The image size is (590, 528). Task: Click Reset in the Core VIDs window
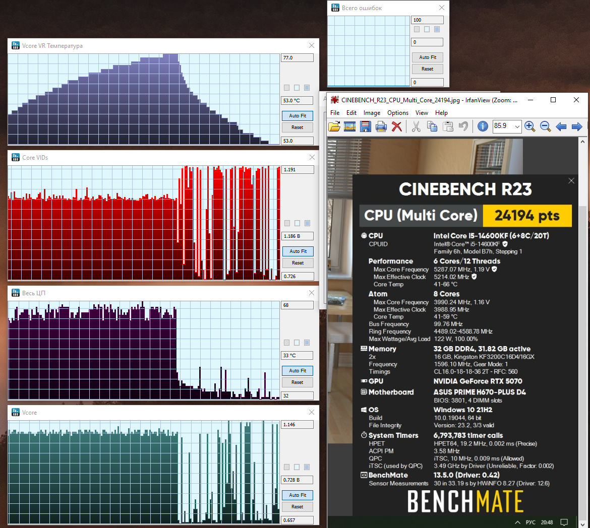coord(298,263)
